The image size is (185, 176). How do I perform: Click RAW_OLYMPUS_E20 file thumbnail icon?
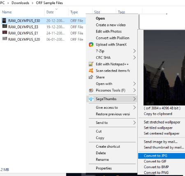(x=5, y=39)
